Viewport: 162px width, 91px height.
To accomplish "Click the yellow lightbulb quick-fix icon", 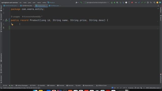I will point(12,25).
